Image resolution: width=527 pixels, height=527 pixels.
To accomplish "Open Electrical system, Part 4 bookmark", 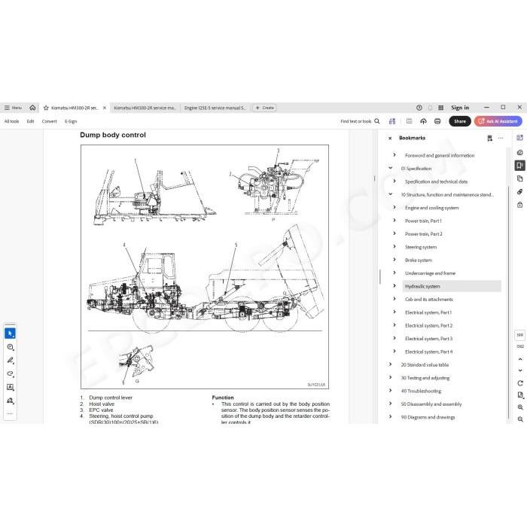I will tap(428, 352).
